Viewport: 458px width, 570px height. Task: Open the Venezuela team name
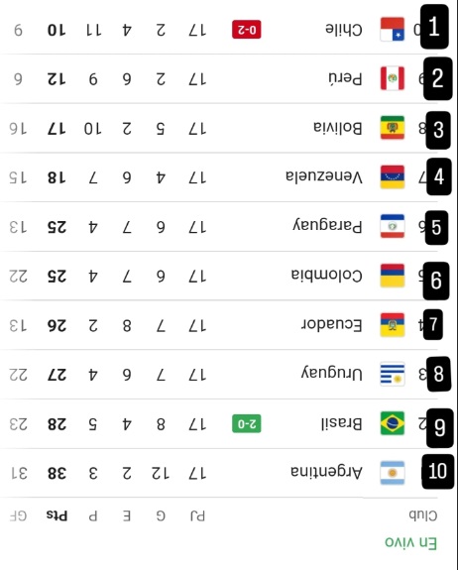(324, 176)
